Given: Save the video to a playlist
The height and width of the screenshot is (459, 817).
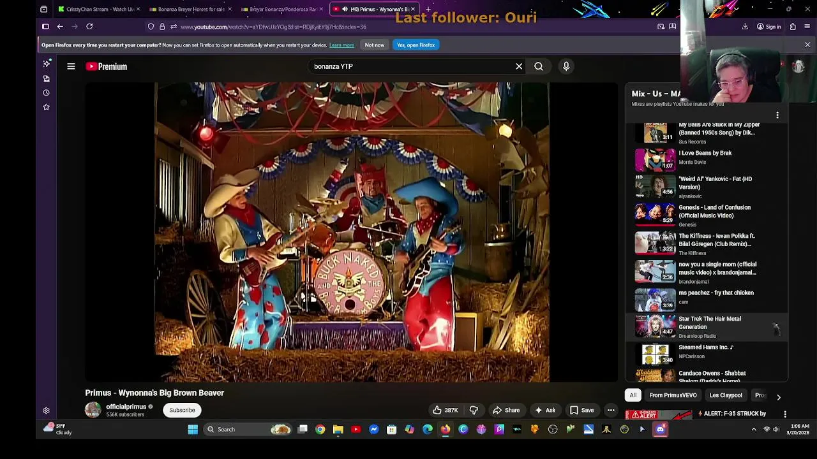Looking at the screenshot, I should (x=581, y=411).
